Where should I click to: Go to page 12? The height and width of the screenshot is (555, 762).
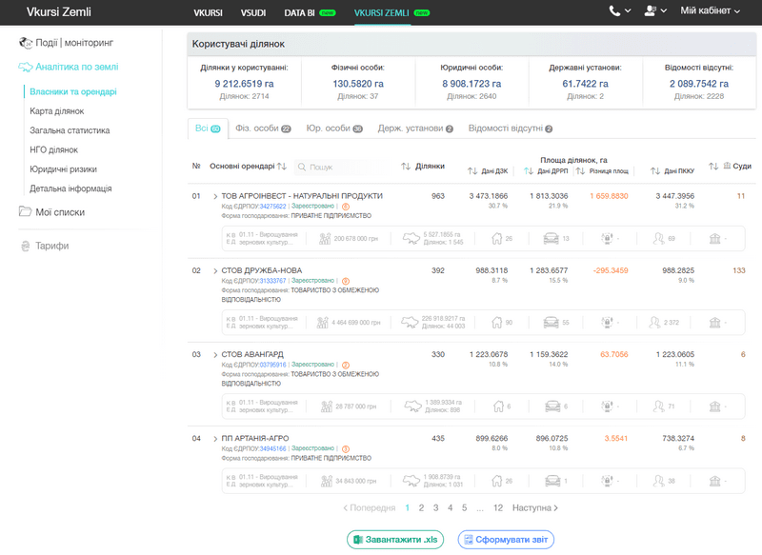coord(498,508)
